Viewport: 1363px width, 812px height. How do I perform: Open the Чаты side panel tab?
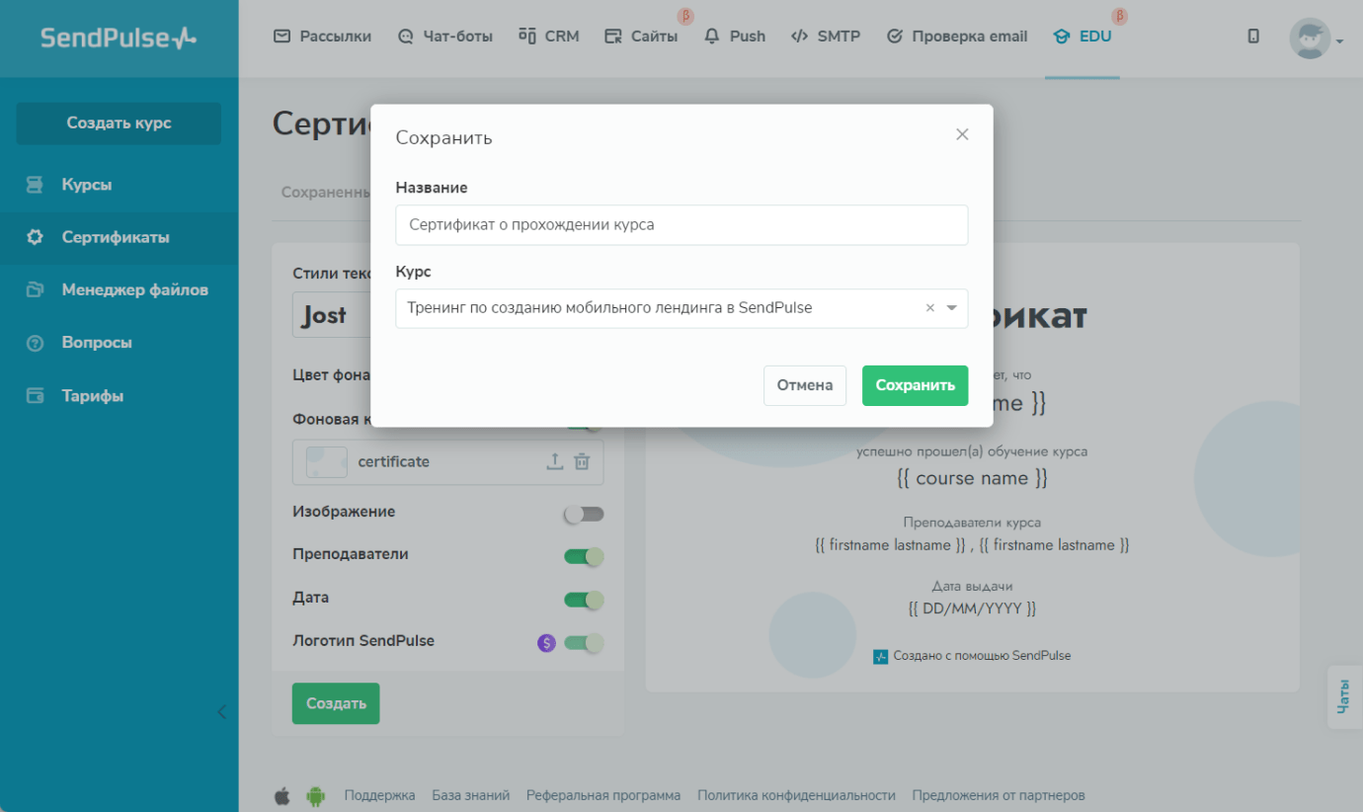coord(1344,696)
